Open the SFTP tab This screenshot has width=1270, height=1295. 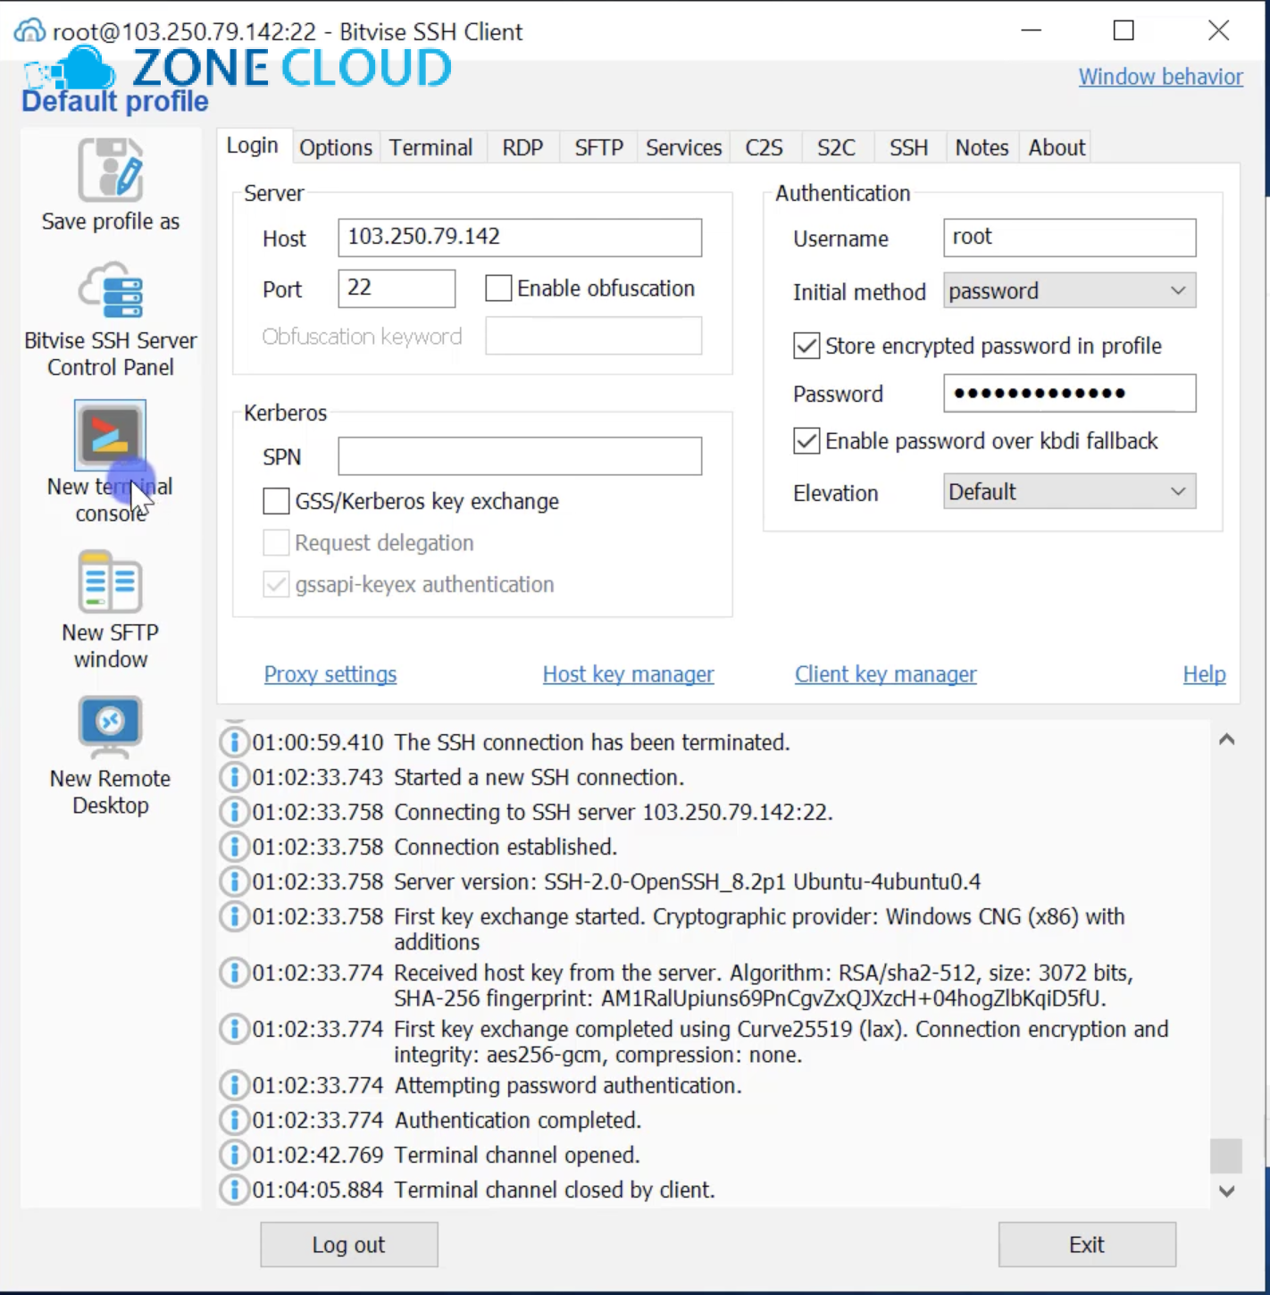[599, 147]
